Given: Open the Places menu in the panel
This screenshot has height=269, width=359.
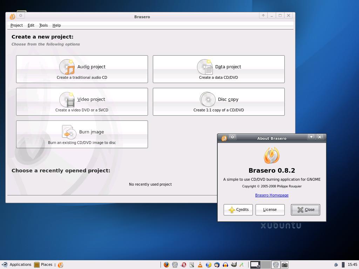Looking at the screenshot, I should [43, 265].
